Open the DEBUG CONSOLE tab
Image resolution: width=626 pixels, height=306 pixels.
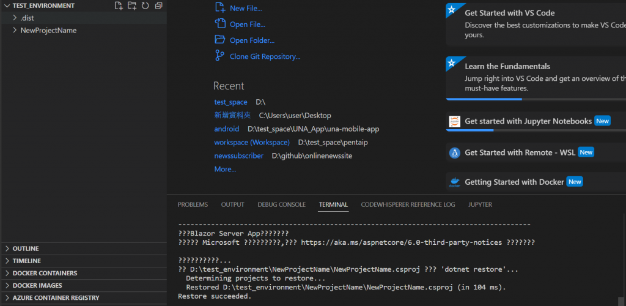pyautogui.click(x=281, y=204)
